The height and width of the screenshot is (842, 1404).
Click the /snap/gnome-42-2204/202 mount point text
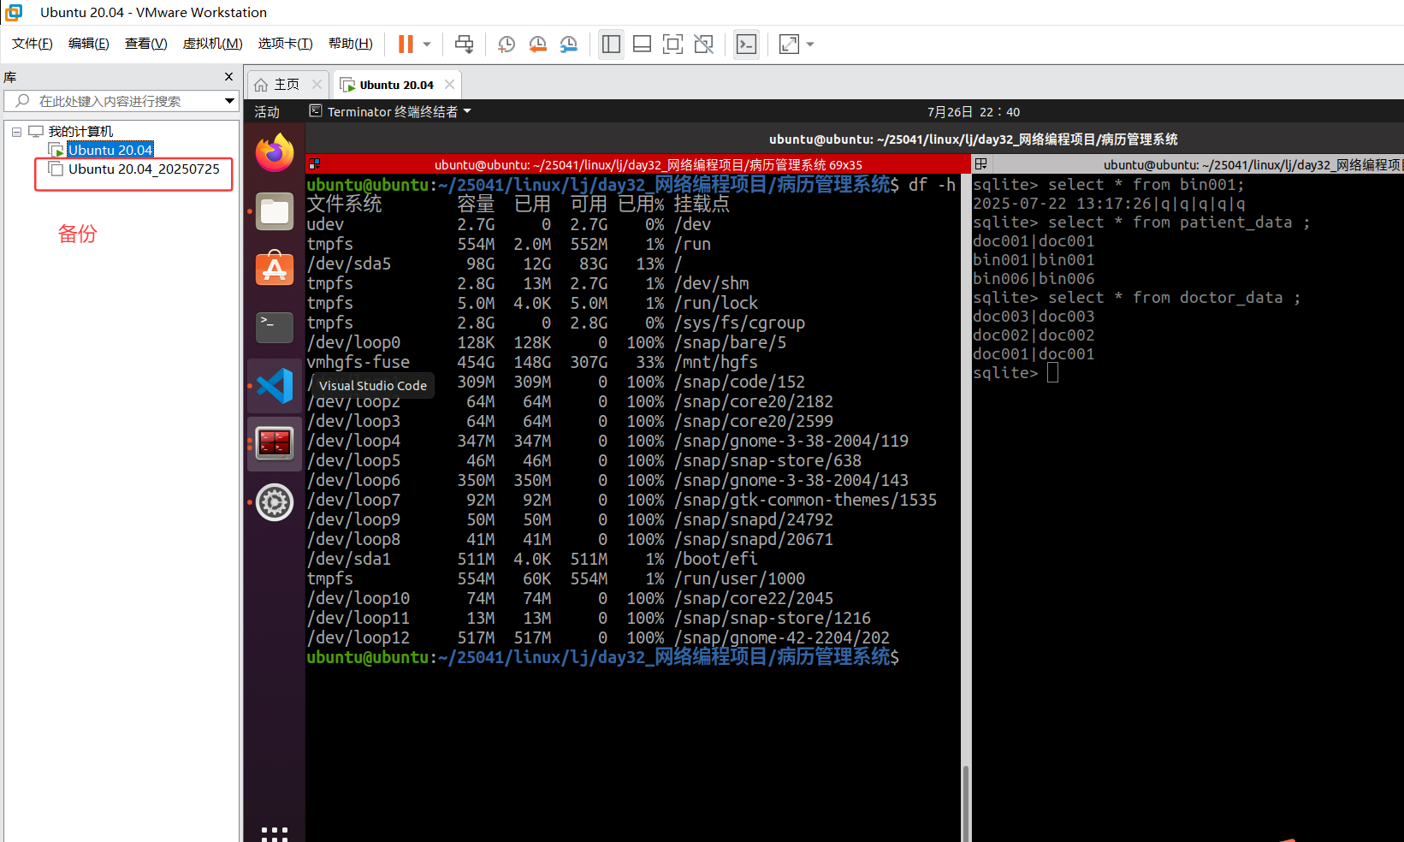[782, 637]
